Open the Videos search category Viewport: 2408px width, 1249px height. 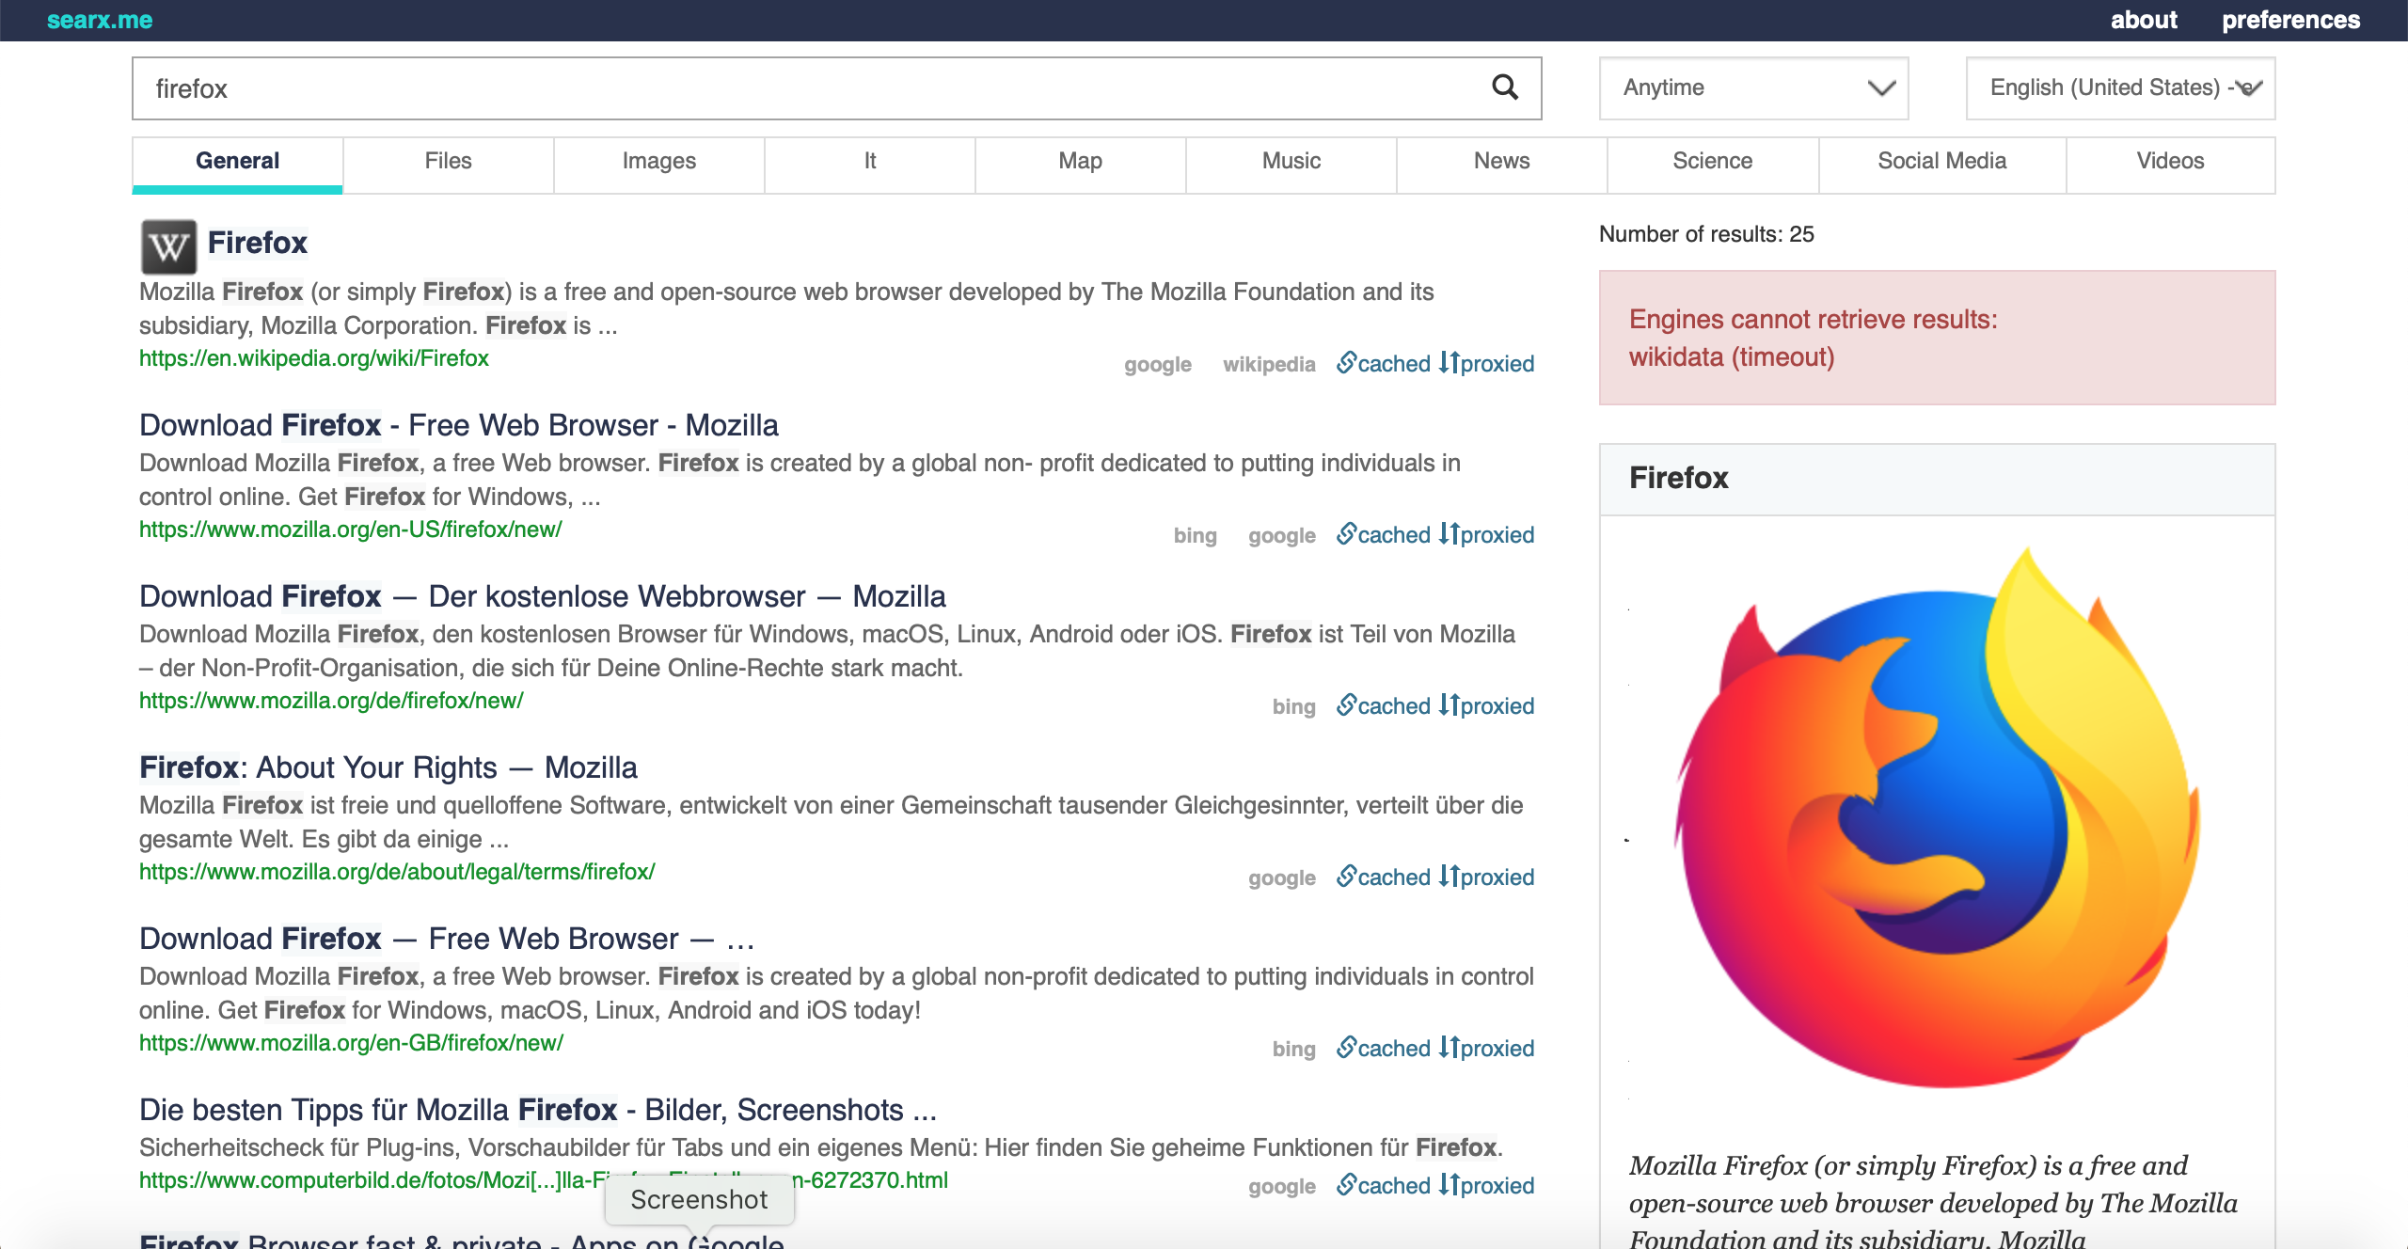click(2170, 161)
